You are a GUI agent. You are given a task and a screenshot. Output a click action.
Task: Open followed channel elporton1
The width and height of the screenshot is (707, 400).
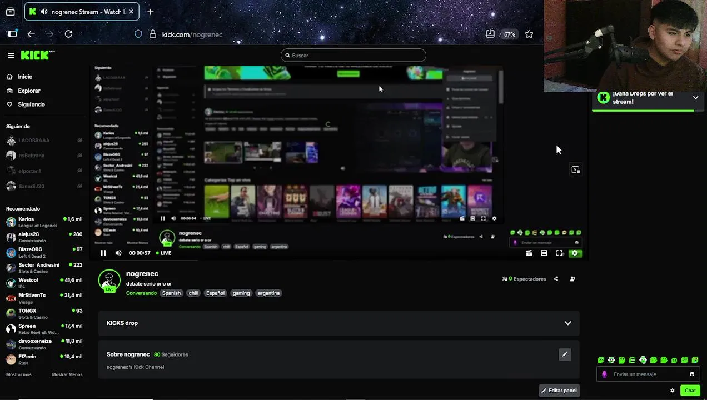[x=44, y=171]
